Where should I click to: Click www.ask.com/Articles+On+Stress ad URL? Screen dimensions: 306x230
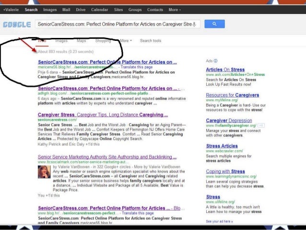(x=235, y=74)
